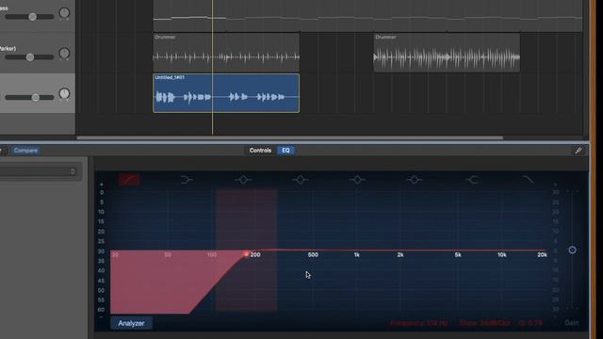Click the horizontal scrollbar below the tracks
The height and width of the screenshot is (339, 603).
(290, 137)
